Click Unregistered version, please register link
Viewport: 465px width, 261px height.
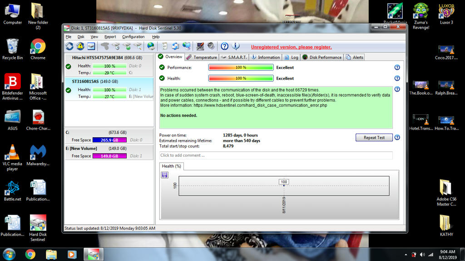291,47
